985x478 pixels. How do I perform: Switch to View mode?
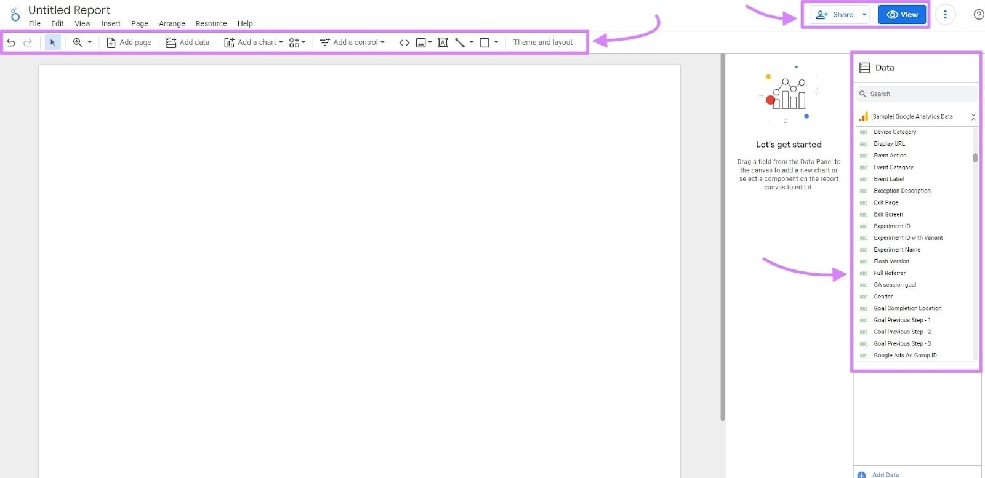902,15
